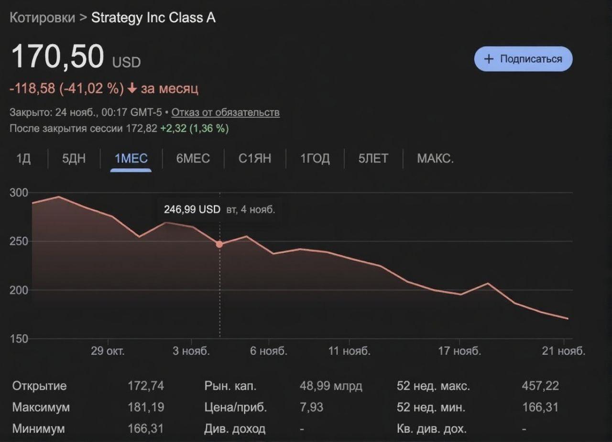612x442 pixels.
Task: Click the after-hours price 172,82
Action: (x=141, y=129)
